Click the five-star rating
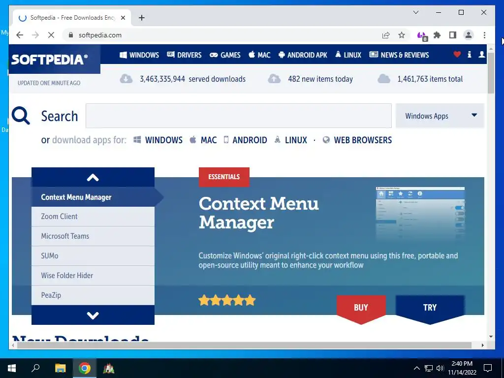 (227, 300)
